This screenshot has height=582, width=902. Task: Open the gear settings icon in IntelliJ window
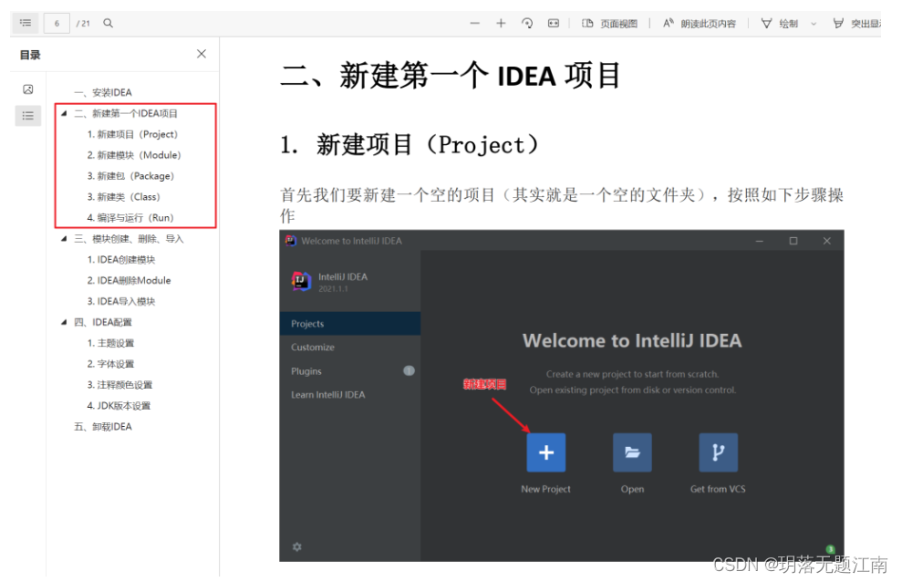pyautogui.click(x=296, y=547)
